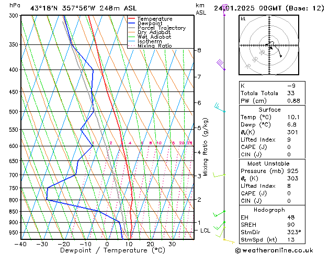Click the LCL level marker label

pos(205,230)
